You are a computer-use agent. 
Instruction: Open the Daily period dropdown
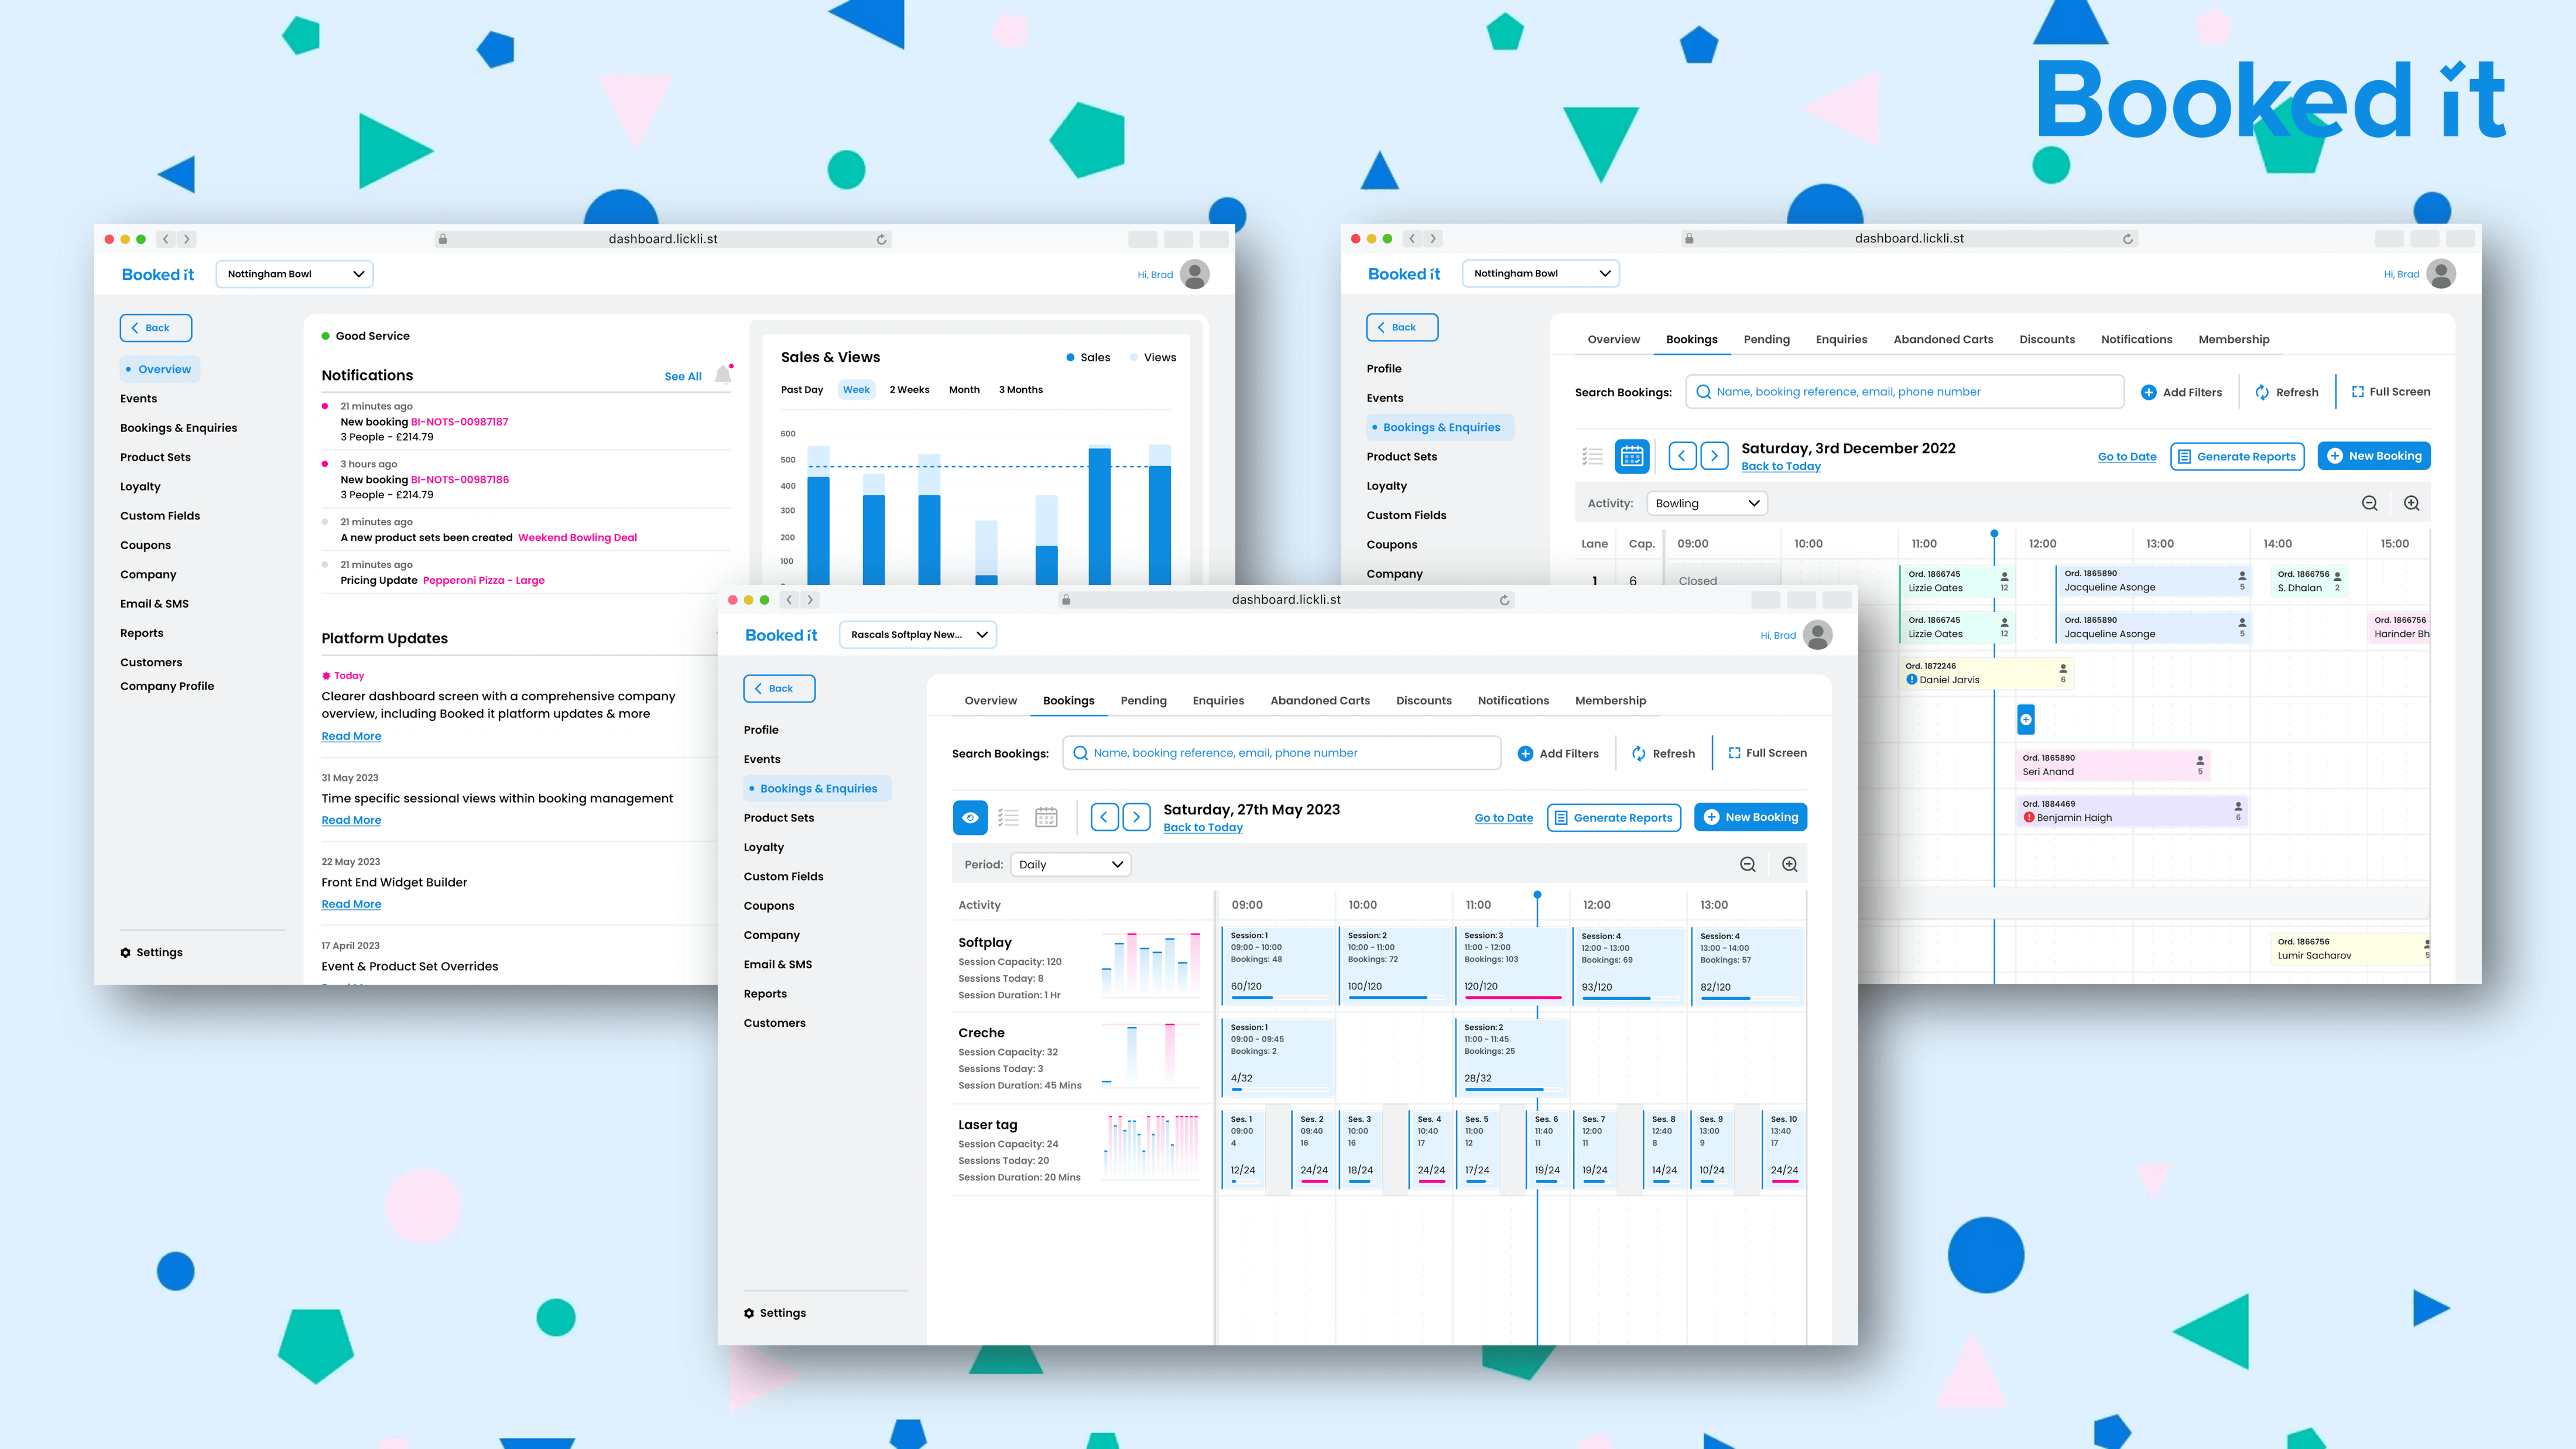pos(1070,864)
